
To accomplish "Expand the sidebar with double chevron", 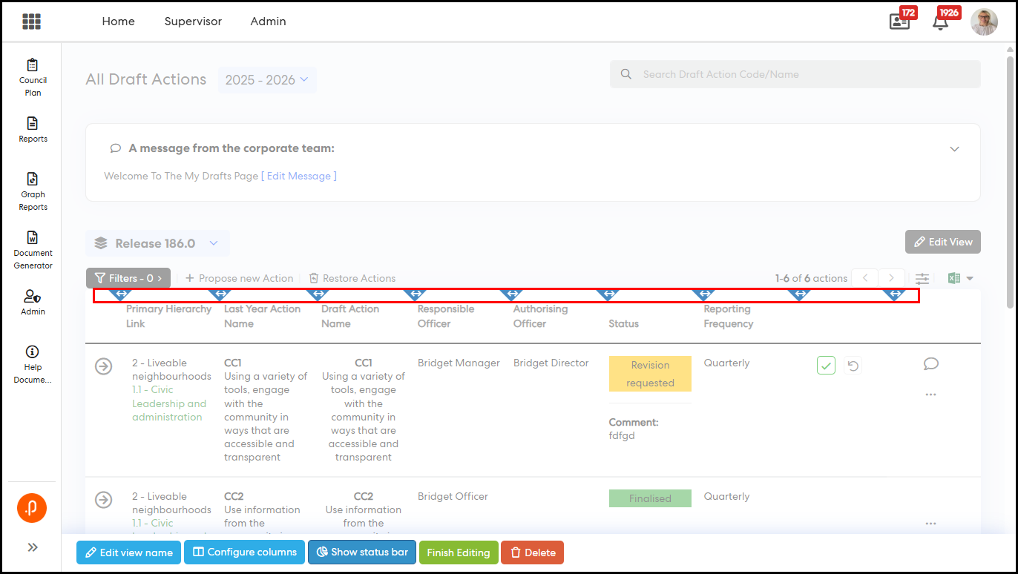I will (x=33, y=547).
